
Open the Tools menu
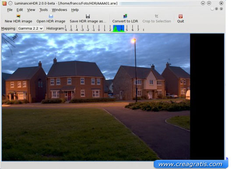click(43, 10)
